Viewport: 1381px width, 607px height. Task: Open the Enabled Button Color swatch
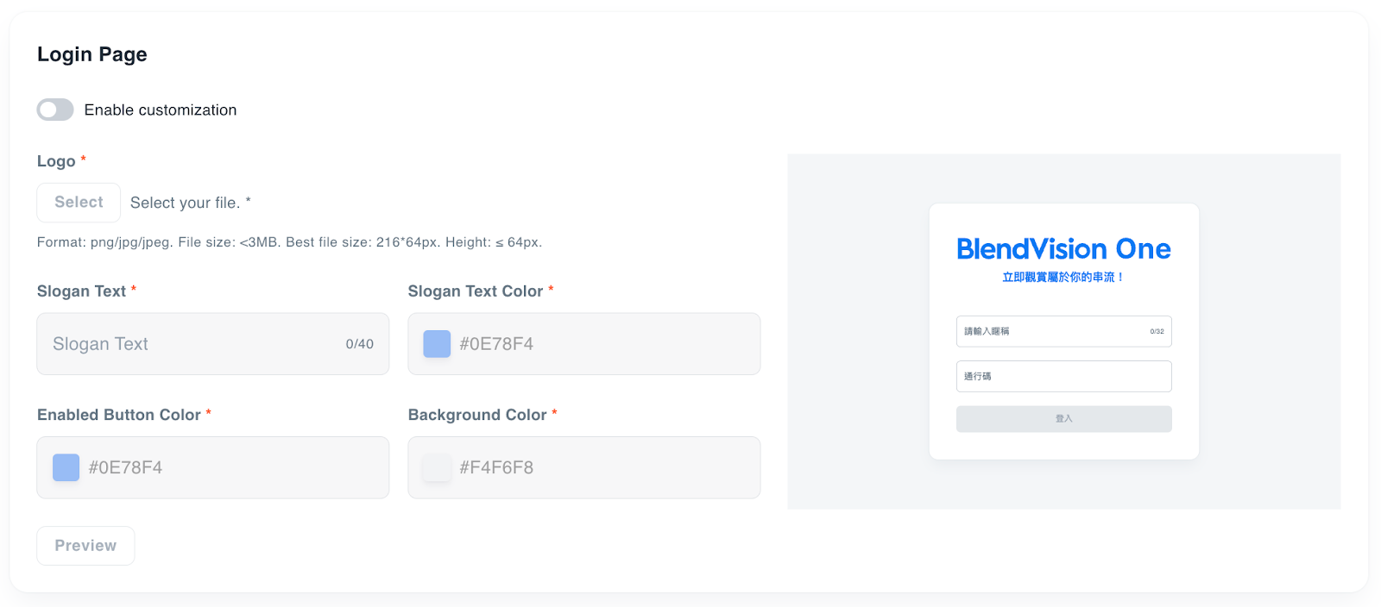66,467
